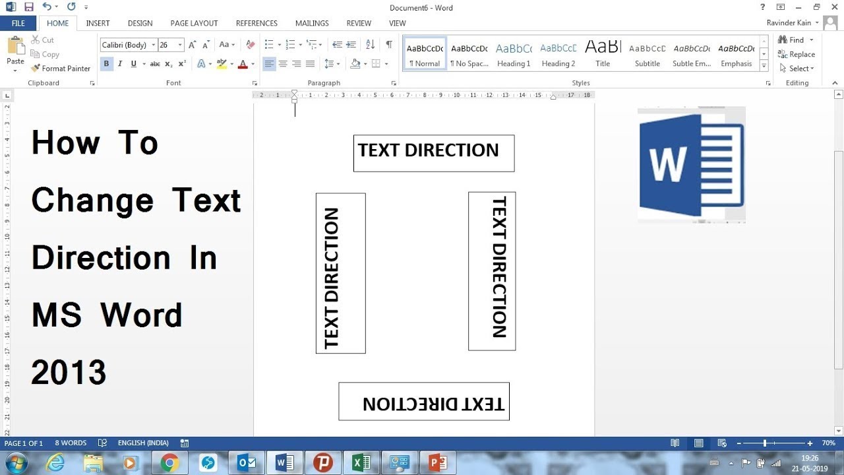Apply the Title style
Viewport: 844px width, 475px height.
[x=603, y=53]
